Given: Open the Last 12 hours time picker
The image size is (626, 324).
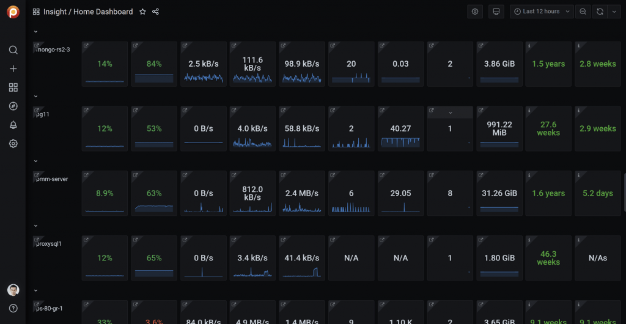Looking at the screenshot, I should 542,12.
